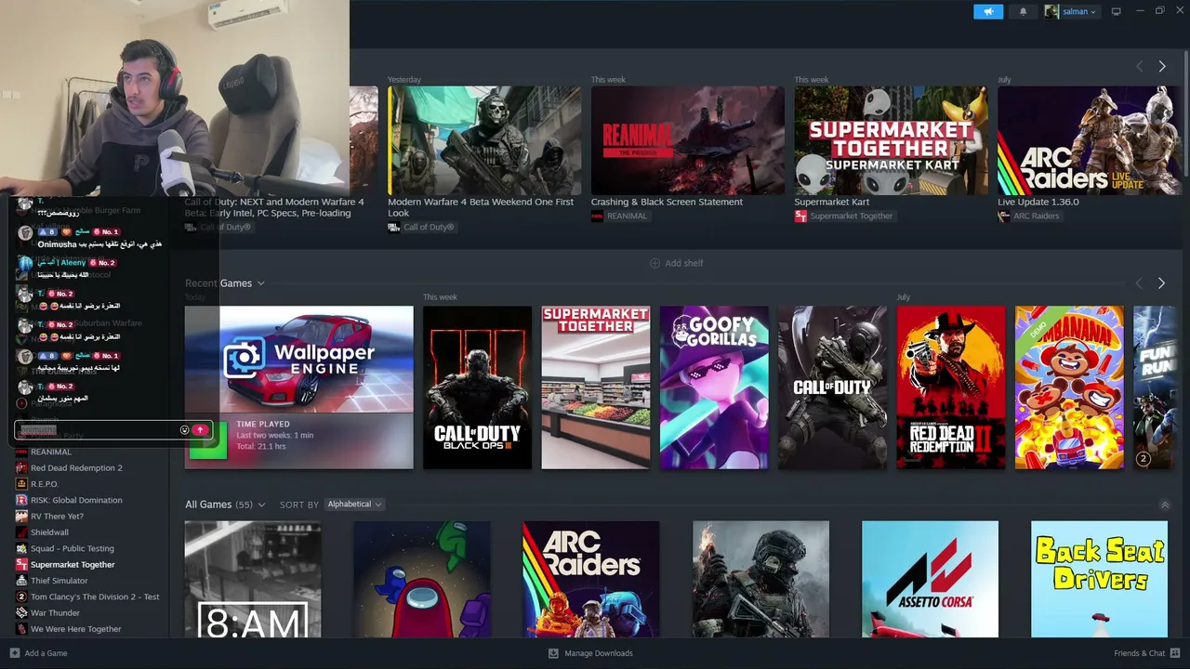The height and width of the screenshot is (669, 1190).
Task: Click the Squad - Public Testing list icon
Action: pyautogui.click(x=21, y=548)
